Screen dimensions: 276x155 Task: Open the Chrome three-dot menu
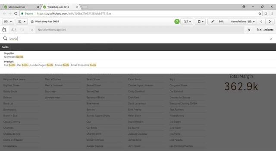272,13
